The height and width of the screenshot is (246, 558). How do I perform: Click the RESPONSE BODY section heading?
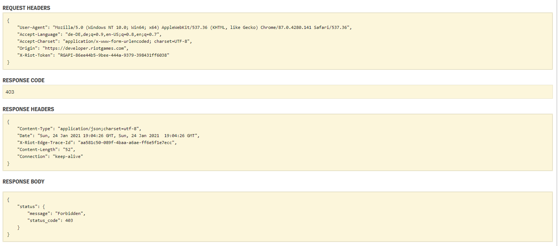click(23, 182)
